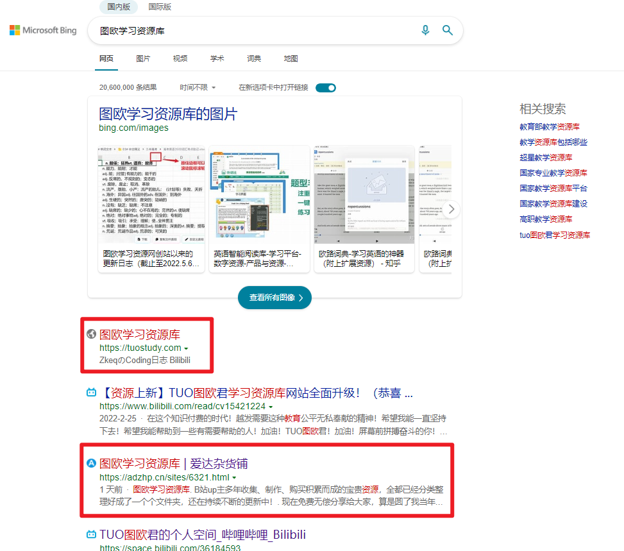Switch to 国内版 tab
The width and height of the screenshot is (624, 551).
pyautogui.click(x=118, y=7)
